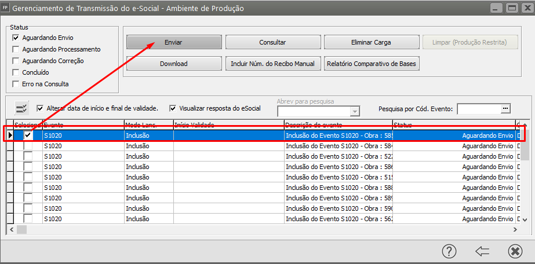
Task: Check the Concluído status filter
Action: [16, 72]
